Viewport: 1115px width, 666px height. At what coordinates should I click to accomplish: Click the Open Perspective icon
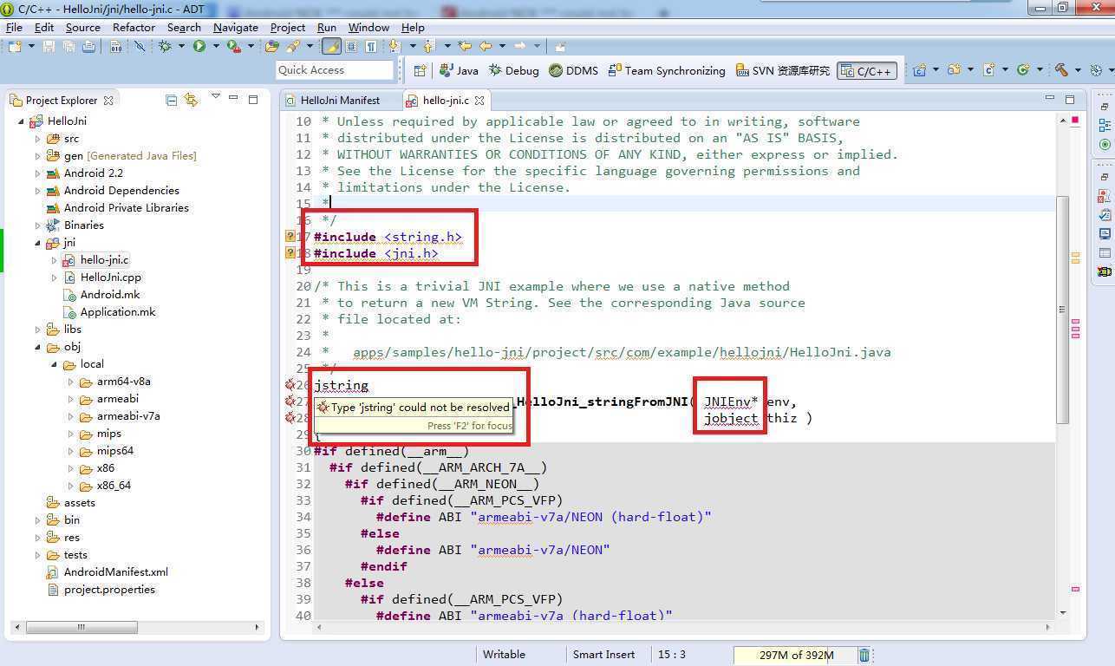click(x=421, y=70)
